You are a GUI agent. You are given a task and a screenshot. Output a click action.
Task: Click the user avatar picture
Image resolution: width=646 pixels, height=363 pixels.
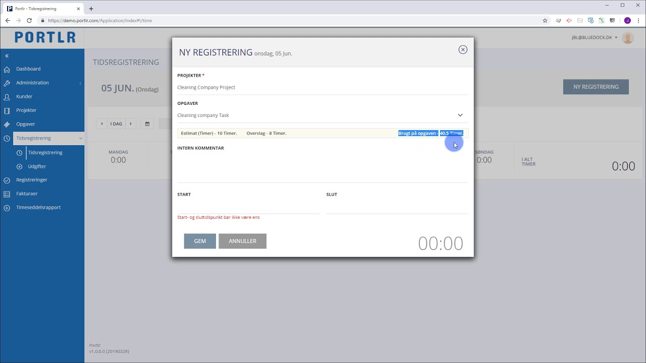coord(628,37)
